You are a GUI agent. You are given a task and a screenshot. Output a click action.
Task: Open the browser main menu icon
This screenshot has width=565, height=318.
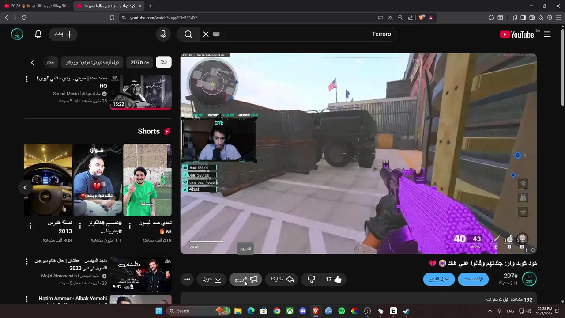(558, 18)
